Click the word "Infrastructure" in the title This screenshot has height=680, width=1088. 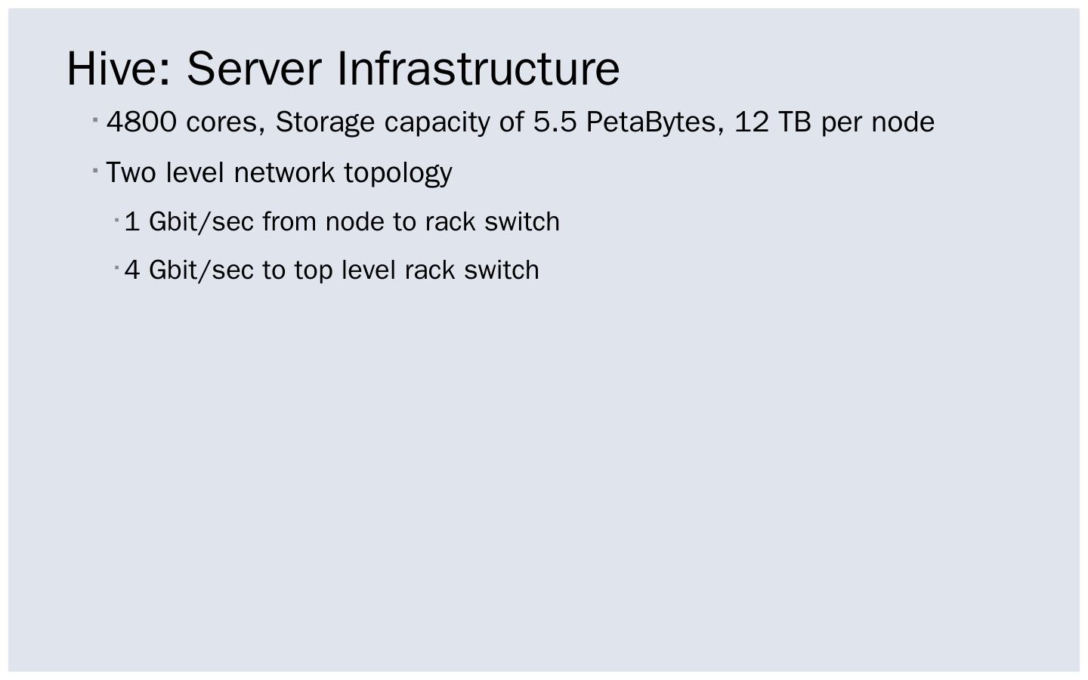tap(478, 68)
